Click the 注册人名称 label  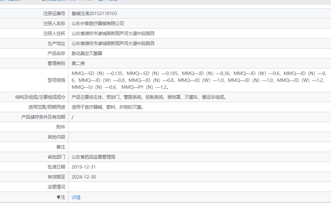pos(54,23)
